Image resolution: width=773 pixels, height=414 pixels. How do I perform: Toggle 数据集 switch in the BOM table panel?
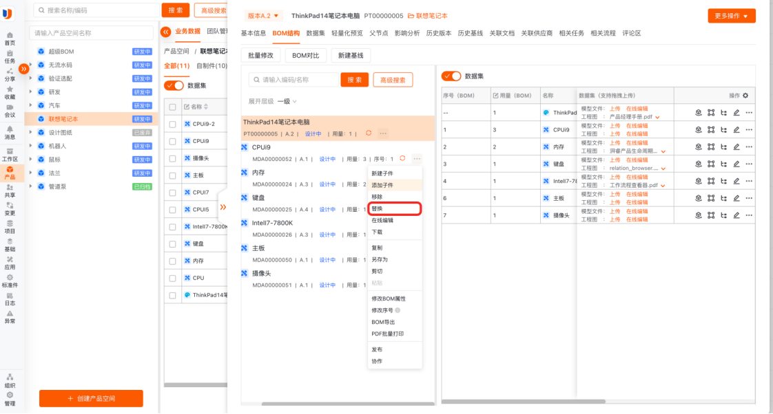(x=451, y=76)
